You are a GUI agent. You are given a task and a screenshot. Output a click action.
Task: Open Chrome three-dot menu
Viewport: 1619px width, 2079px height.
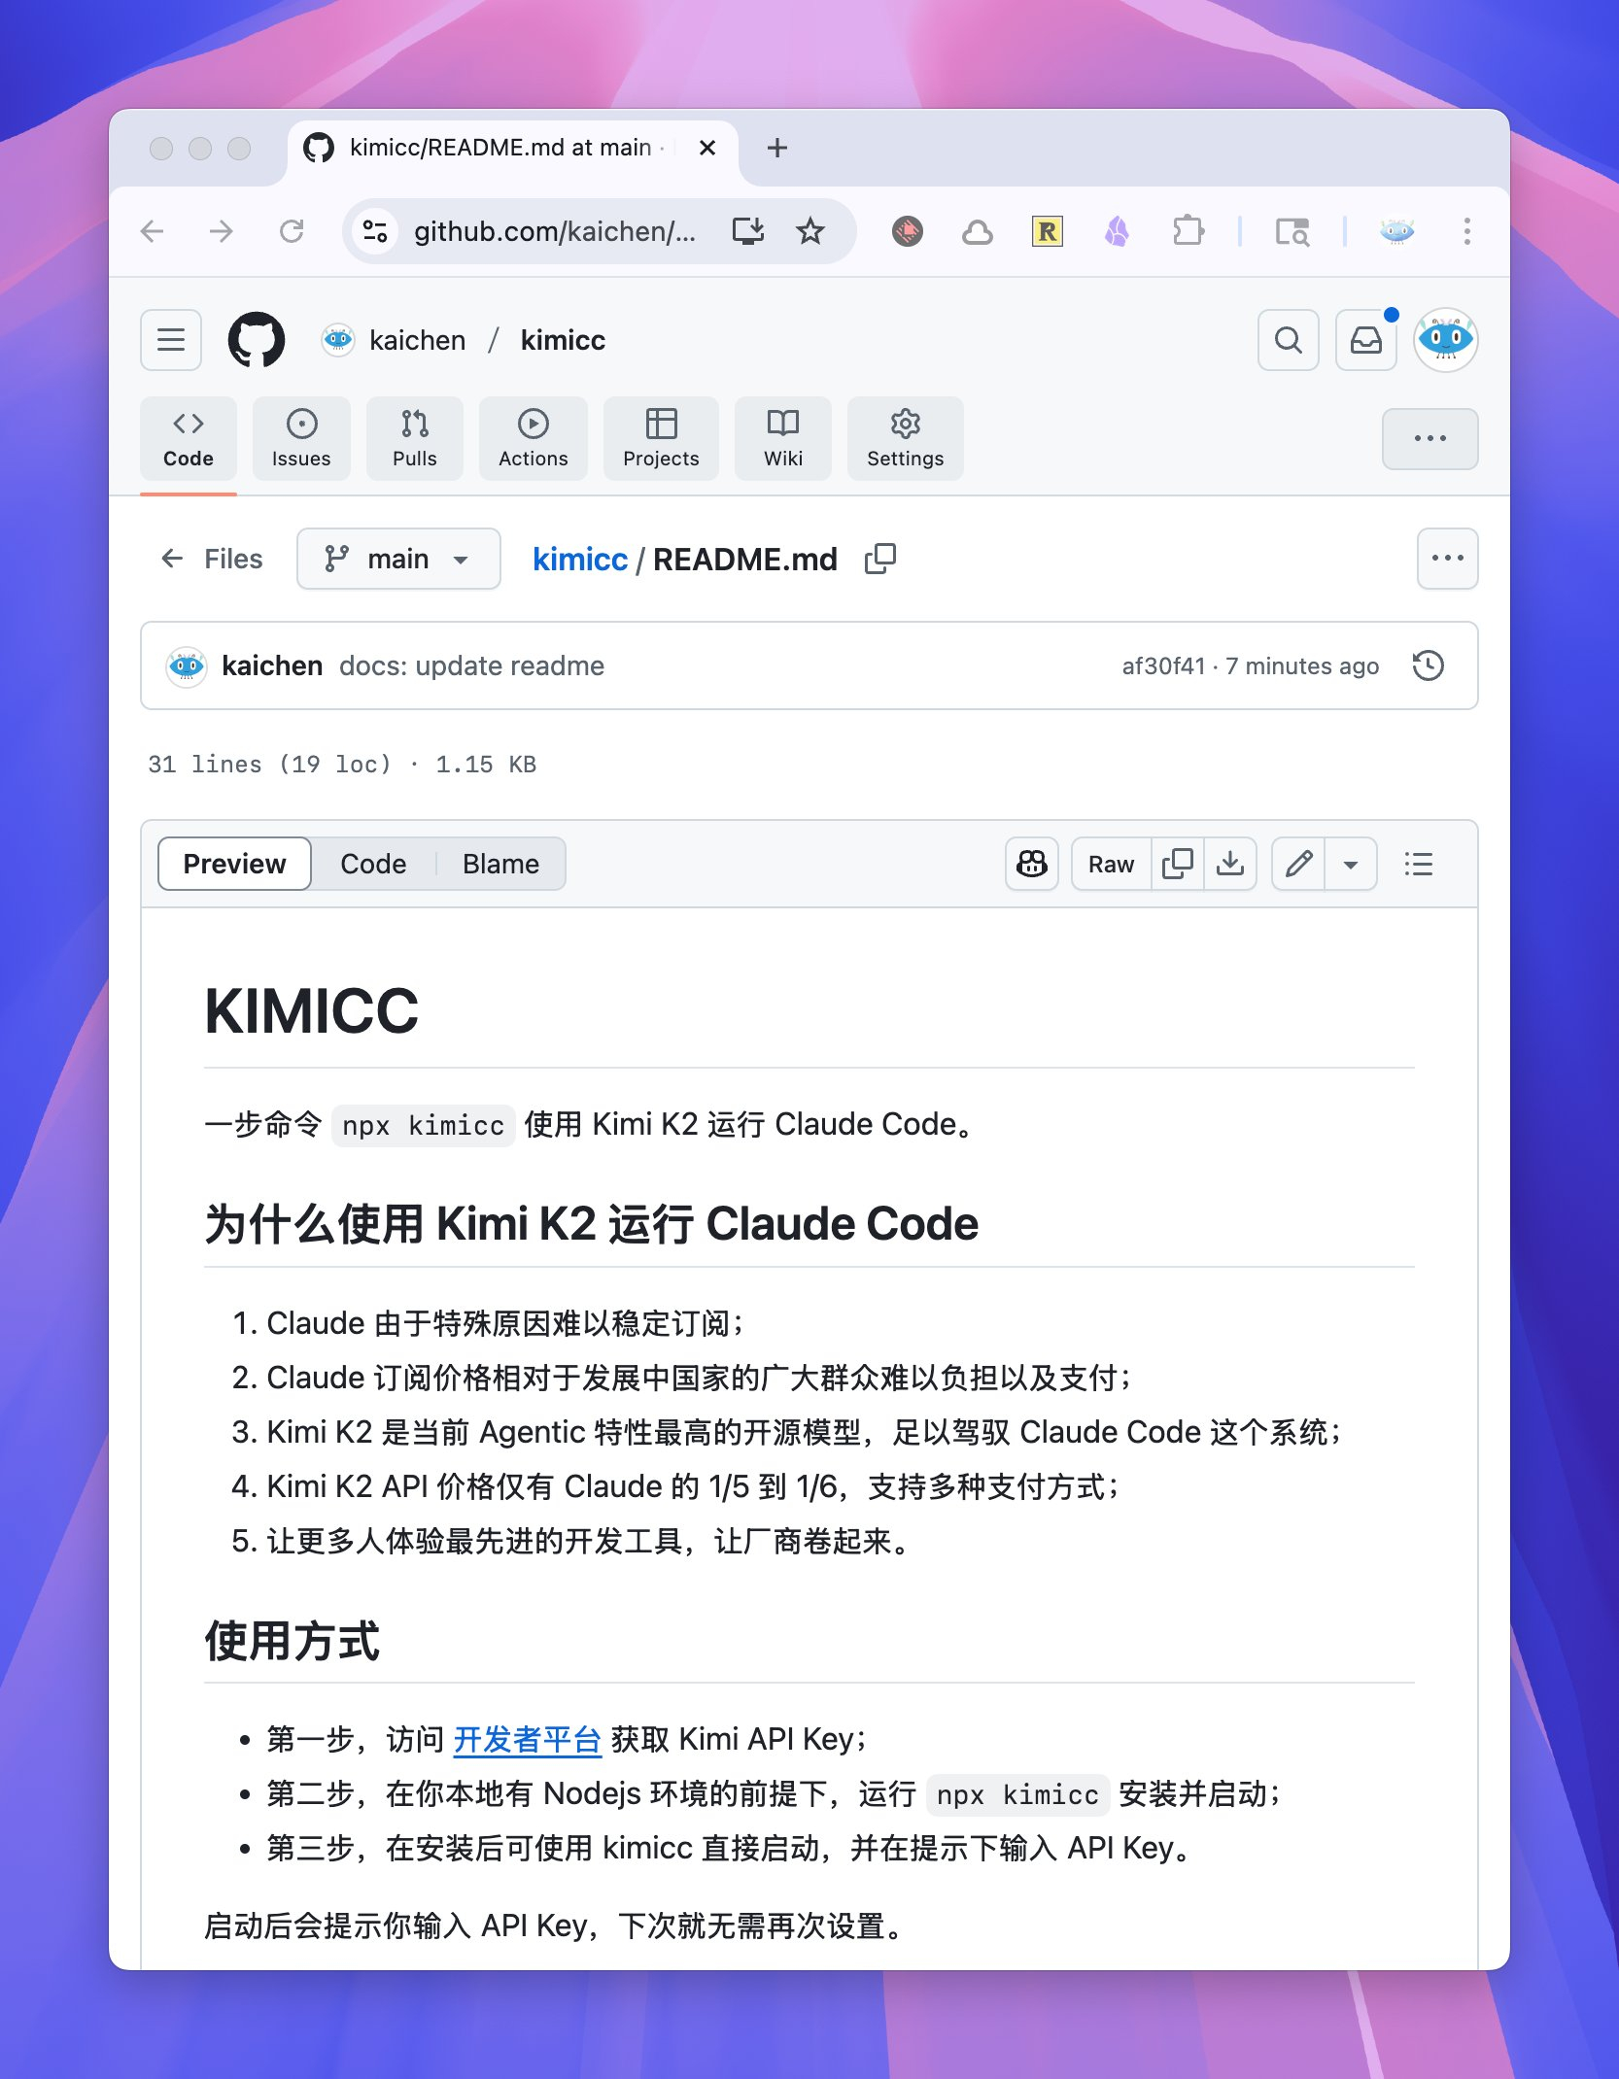(x=1467, y=231)
